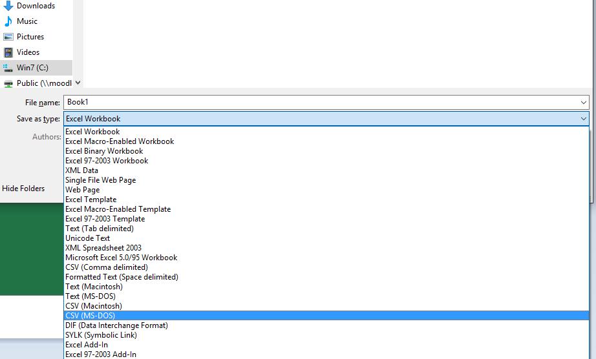The height and width of the screenshot is (359, 596).
Task: Choose Single File Web Page type
Action: (x=326, y=180)
